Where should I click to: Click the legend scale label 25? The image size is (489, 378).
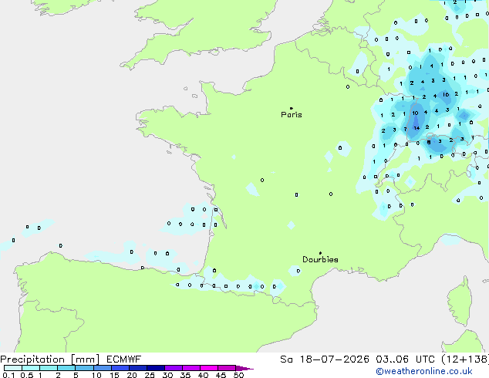(150, 375)
